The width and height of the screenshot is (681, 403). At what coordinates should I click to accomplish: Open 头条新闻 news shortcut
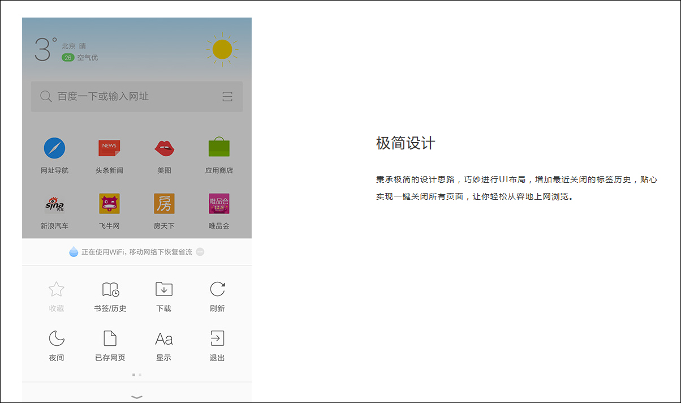109,148
